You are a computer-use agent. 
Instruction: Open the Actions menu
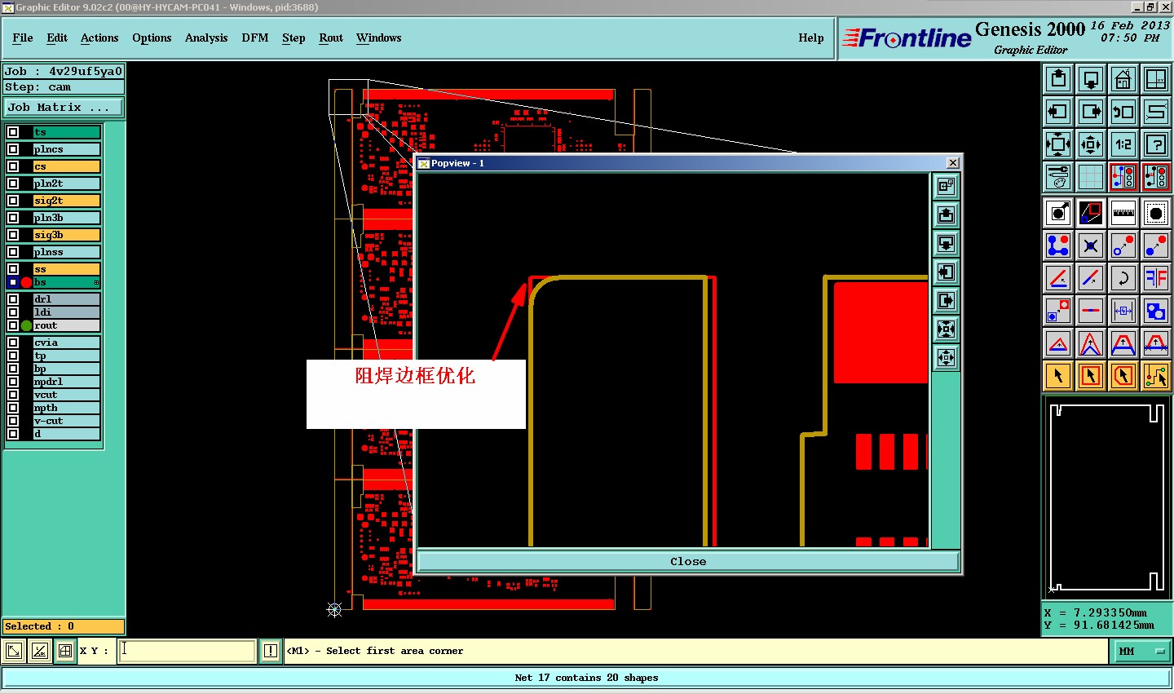[99, 38]
